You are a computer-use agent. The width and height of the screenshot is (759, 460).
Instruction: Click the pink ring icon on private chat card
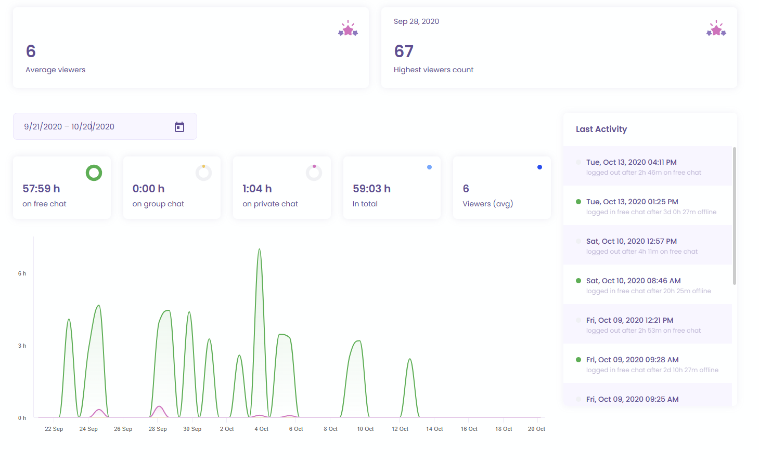pos(314,173)
